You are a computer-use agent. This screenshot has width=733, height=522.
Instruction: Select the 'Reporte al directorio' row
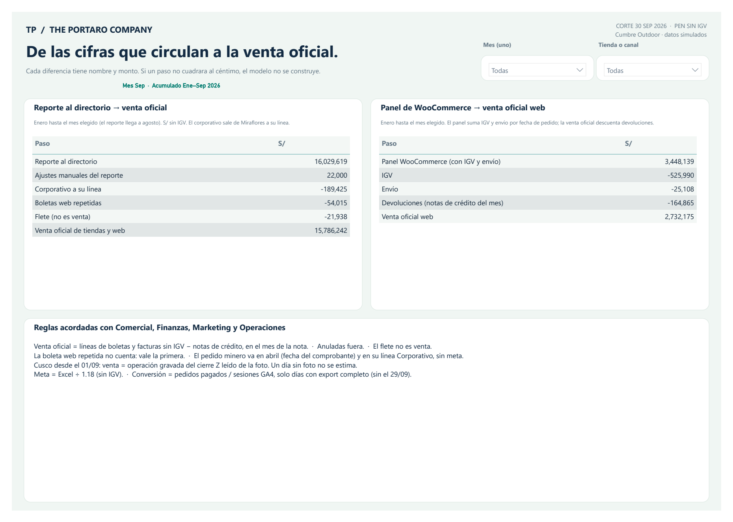pos(191,162)
